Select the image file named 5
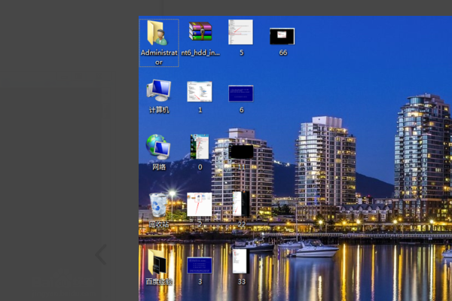This screenshot has width=452, height=301. [240, 34]
